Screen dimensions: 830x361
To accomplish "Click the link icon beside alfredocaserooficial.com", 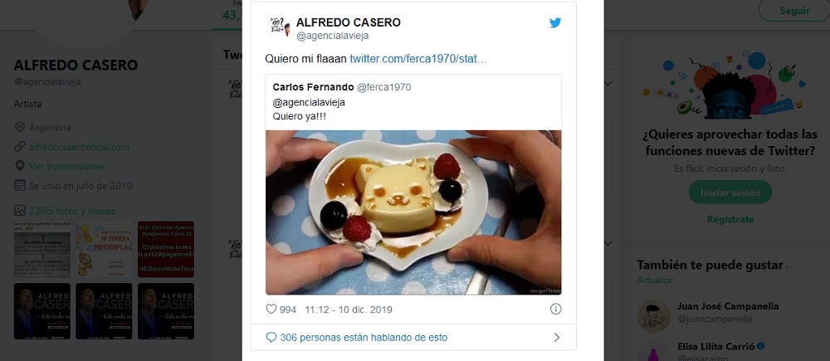I will (20, 147).
